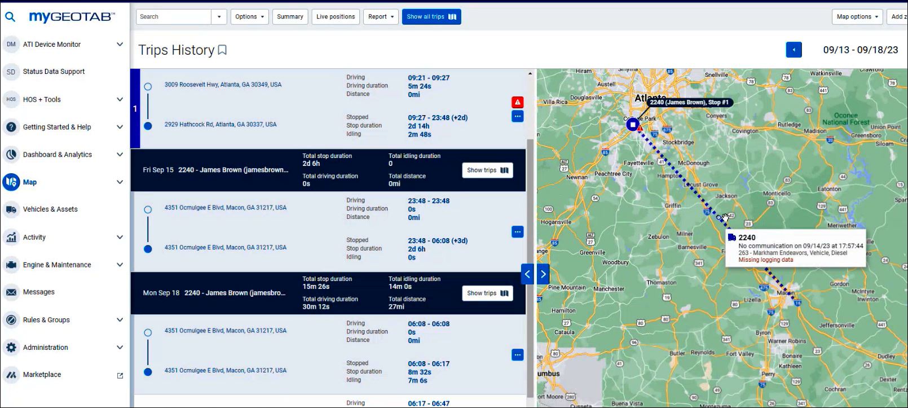
Task: Open more options for Hathcock Rd trip
Action: click(517, 116)
